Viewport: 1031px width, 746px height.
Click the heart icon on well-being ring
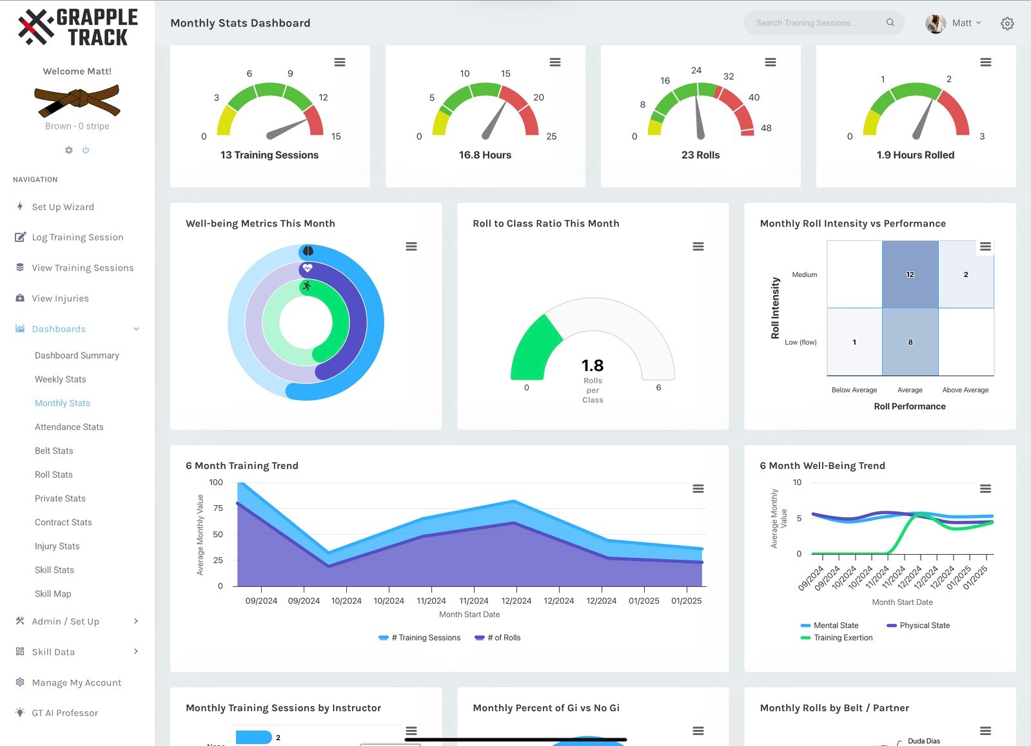click(308, 268)
